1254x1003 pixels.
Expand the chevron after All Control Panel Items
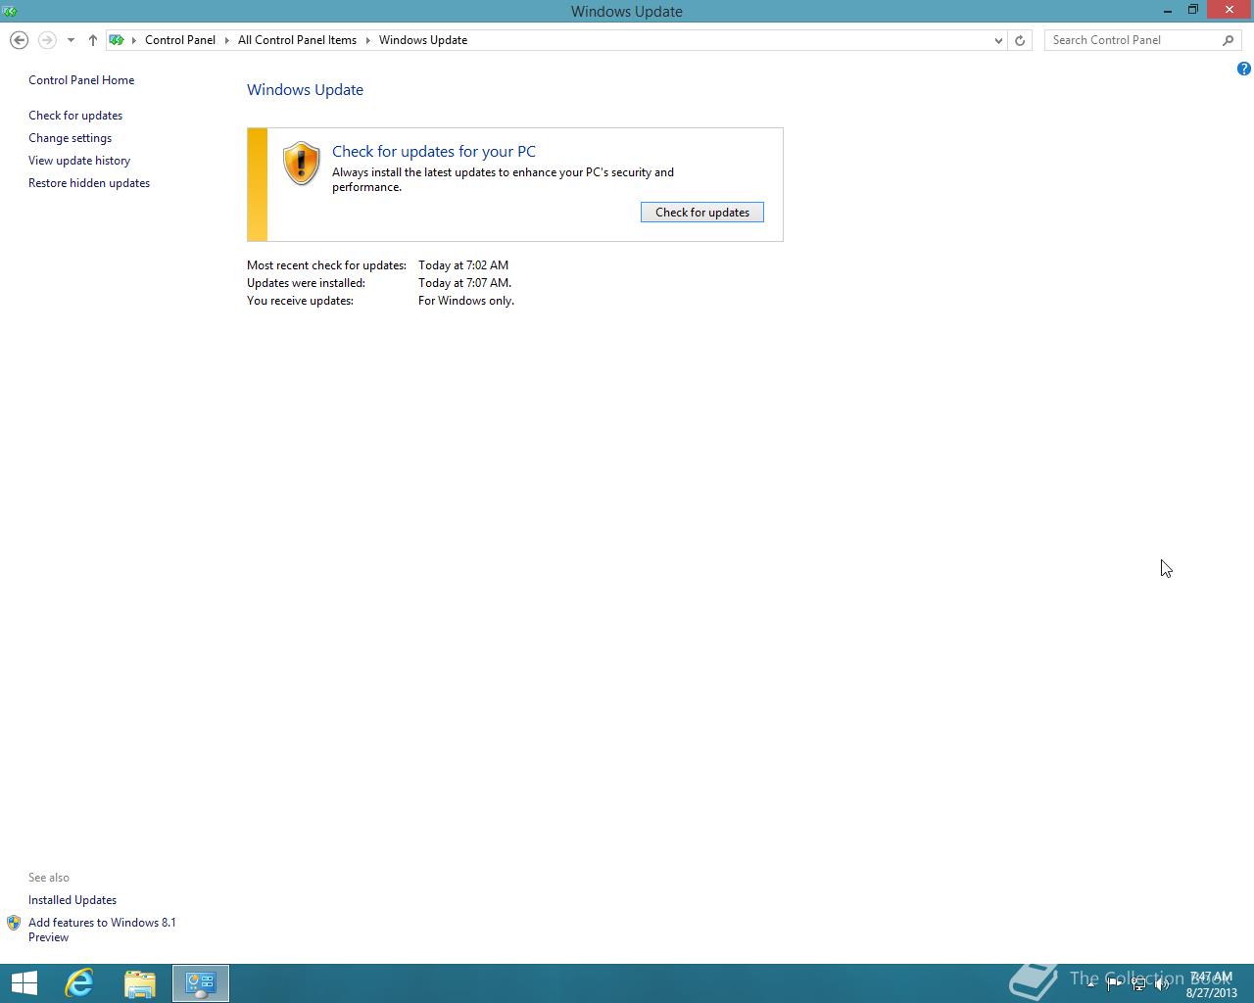point(368,40)
